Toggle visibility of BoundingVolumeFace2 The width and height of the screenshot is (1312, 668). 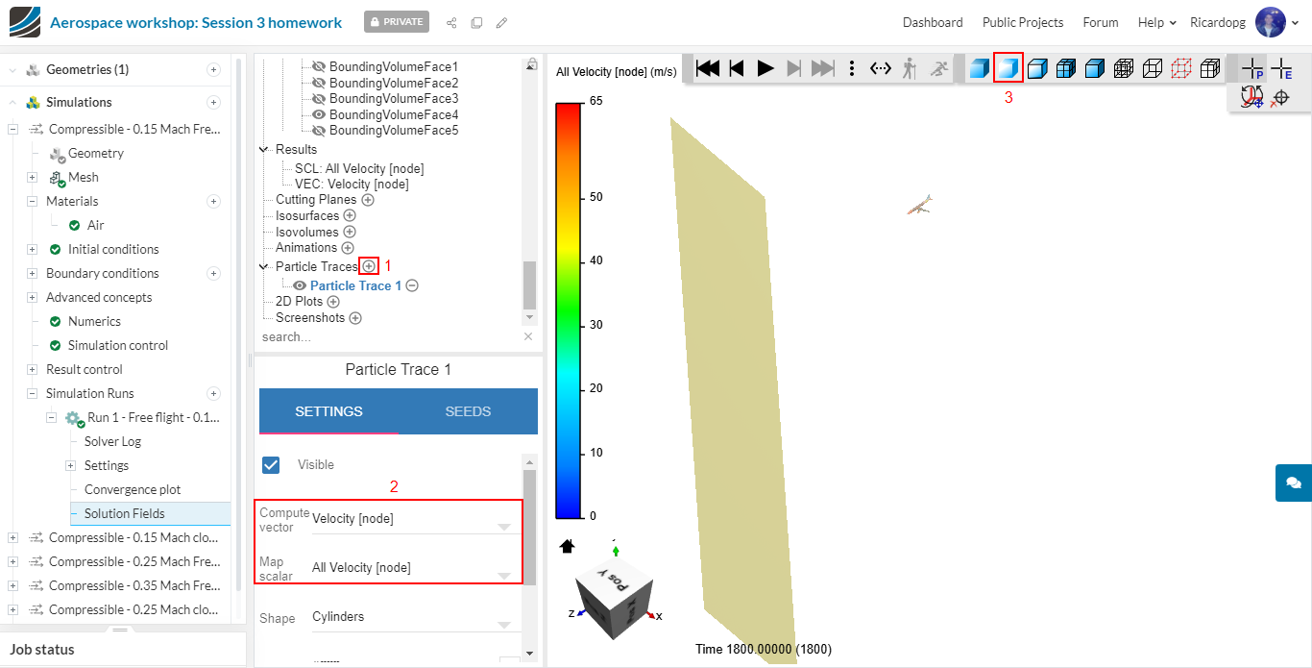click(x=320, y=83)
